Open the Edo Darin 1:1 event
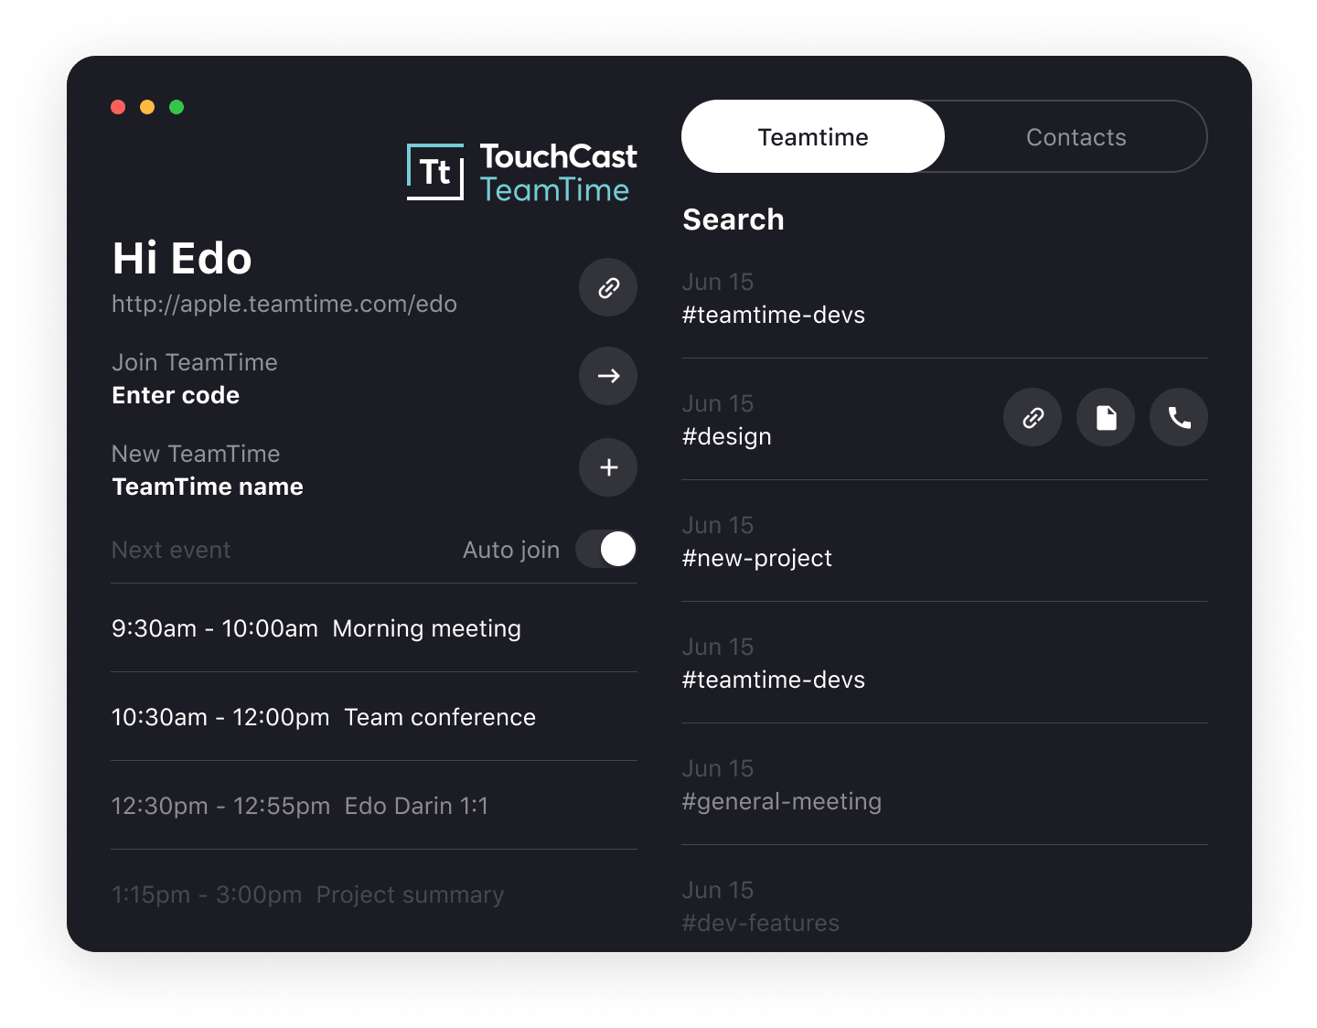This screenshot has width=1317, height=1028. pos(374,806)
